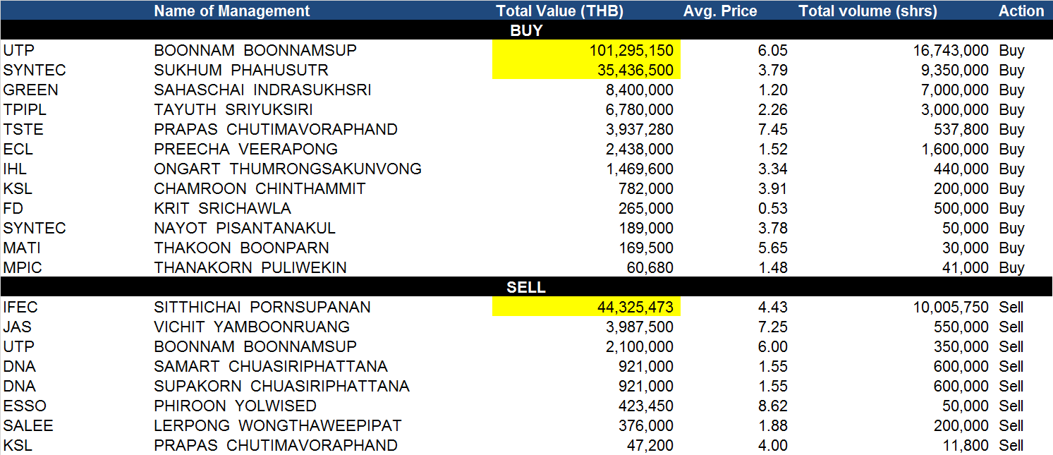The width and height of the screenshot is (1053, 455).
Task: Select the Avg. Price column header
Action: 720,11
